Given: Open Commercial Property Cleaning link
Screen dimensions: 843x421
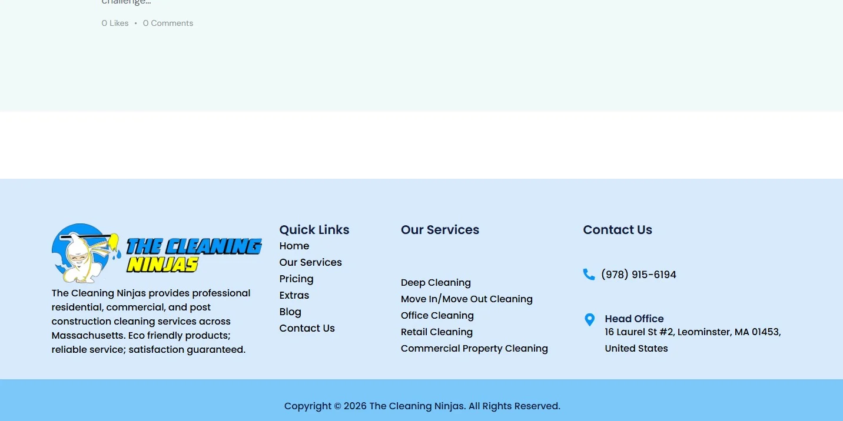Looking at the screenshot, I should pos(474,348).
